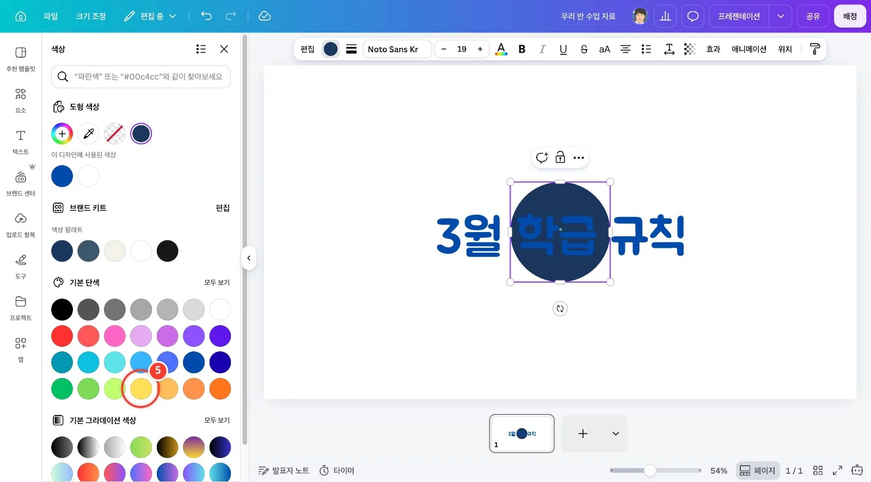Open the 타이머 timer

tap(337, 471)
